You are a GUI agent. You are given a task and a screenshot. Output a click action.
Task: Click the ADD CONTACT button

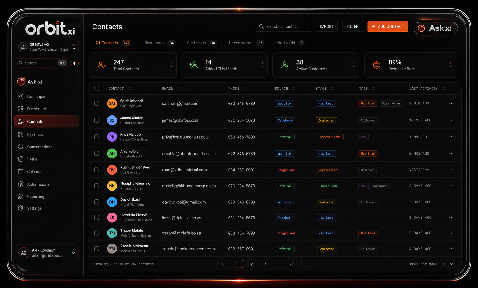[x=388, y=26]
